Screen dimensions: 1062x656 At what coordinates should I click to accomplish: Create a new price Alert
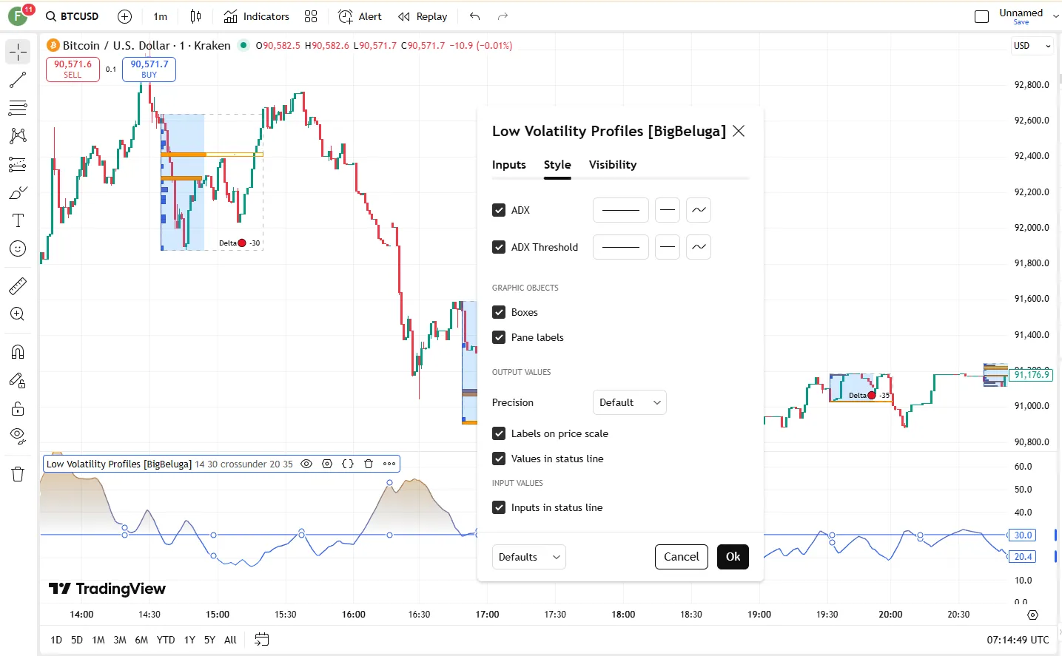(x=360, y=16)
